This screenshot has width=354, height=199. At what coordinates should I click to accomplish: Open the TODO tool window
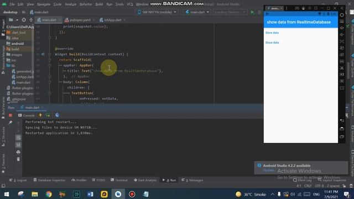tap(98, 180)
